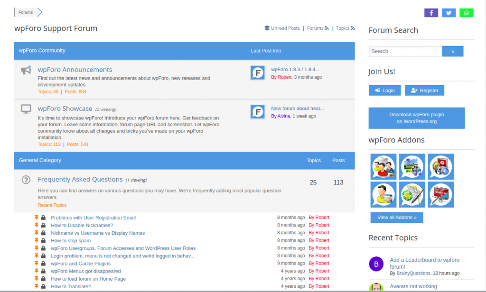The image size is (486, 292).
Task: Click the purple B avatar in Recent Topics
Action: tap(376, 264)
